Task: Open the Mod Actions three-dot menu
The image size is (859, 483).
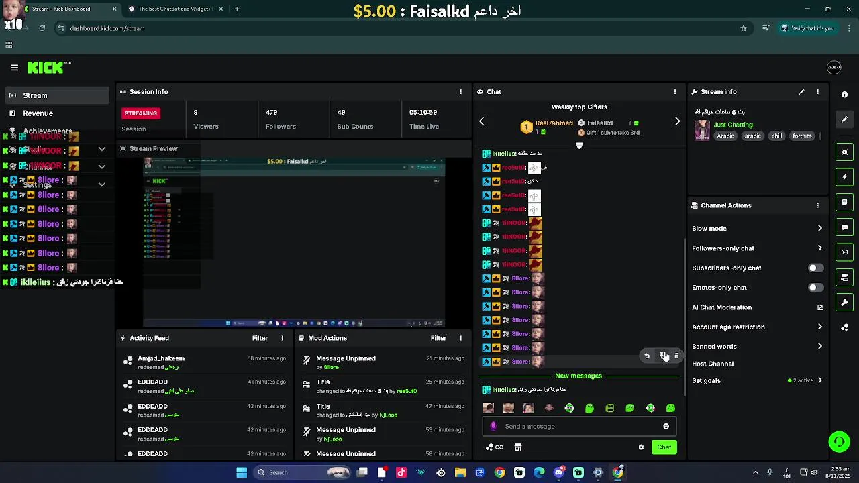Action: [x=460, y=338]
